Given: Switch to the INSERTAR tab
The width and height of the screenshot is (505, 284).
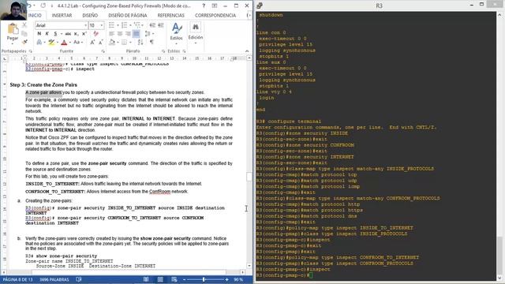Looking at the screenshot, I should [x=62, y=15].
